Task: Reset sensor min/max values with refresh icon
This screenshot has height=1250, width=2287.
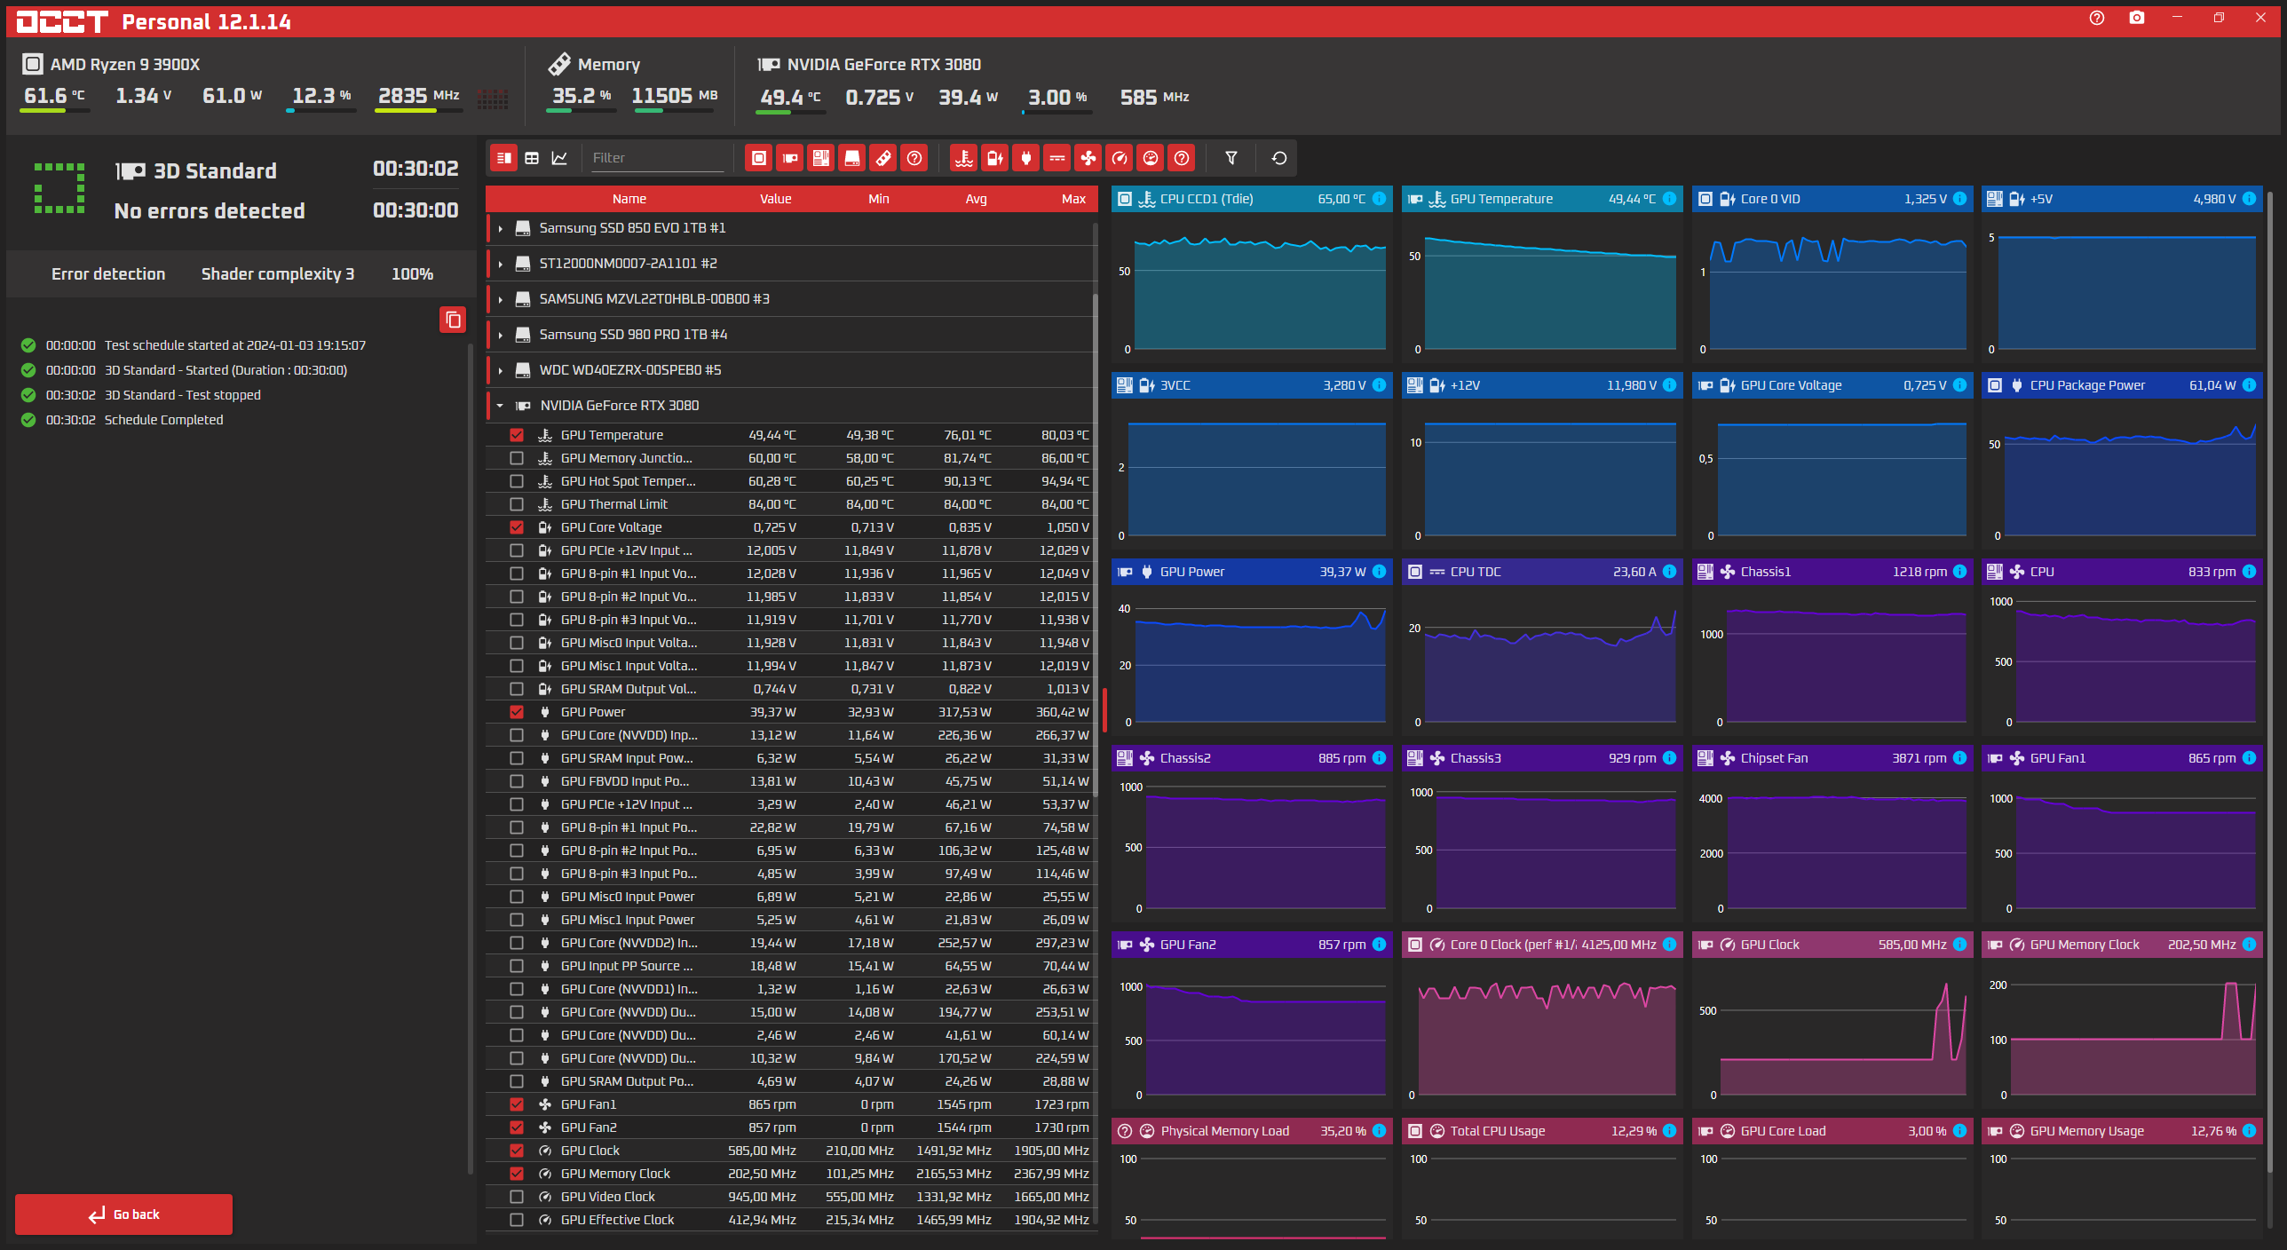Action: pyautogui.click(x=1278, y=158)
